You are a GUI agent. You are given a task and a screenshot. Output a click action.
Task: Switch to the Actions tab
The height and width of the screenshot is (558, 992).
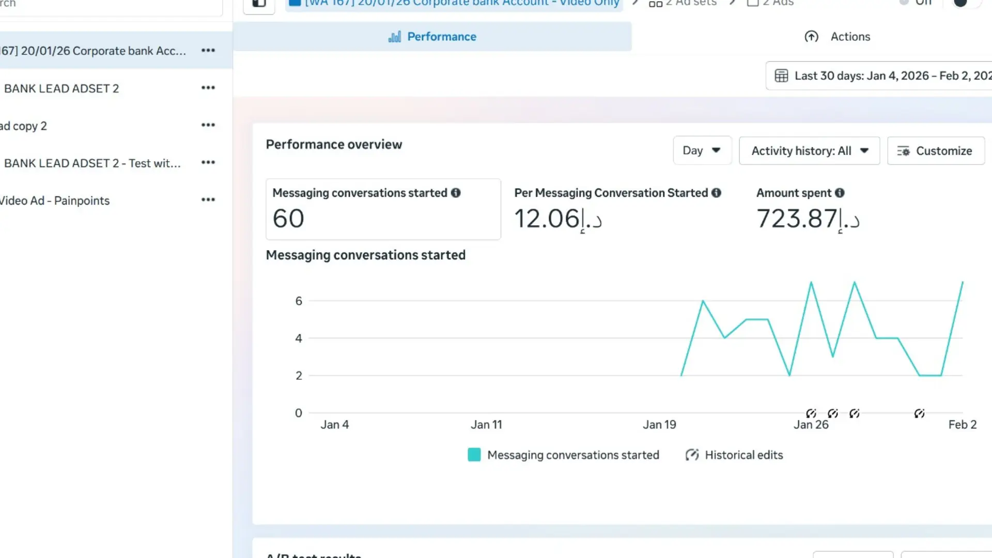point(838,37)
